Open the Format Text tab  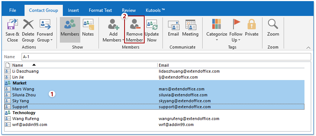[100, 10]
